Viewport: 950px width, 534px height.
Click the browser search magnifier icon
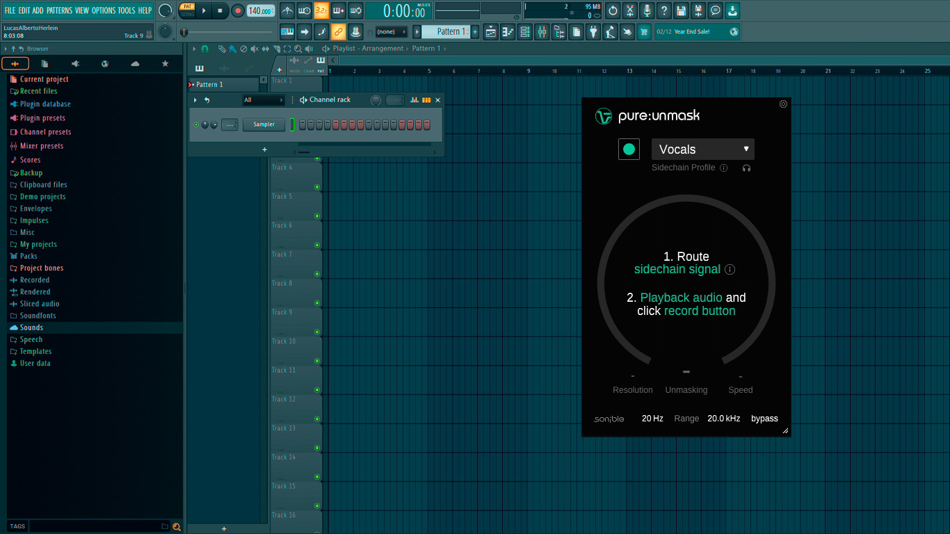coord(177,526)
